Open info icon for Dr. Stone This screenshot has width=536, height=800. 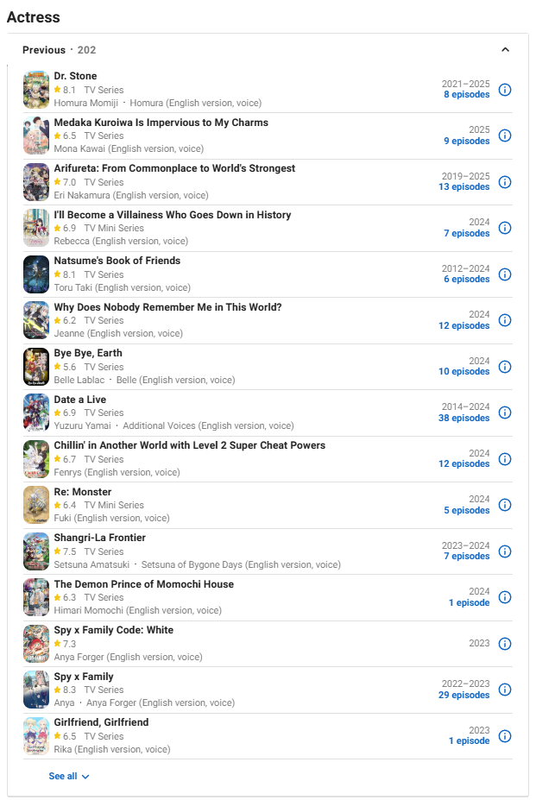click(504, 90)
